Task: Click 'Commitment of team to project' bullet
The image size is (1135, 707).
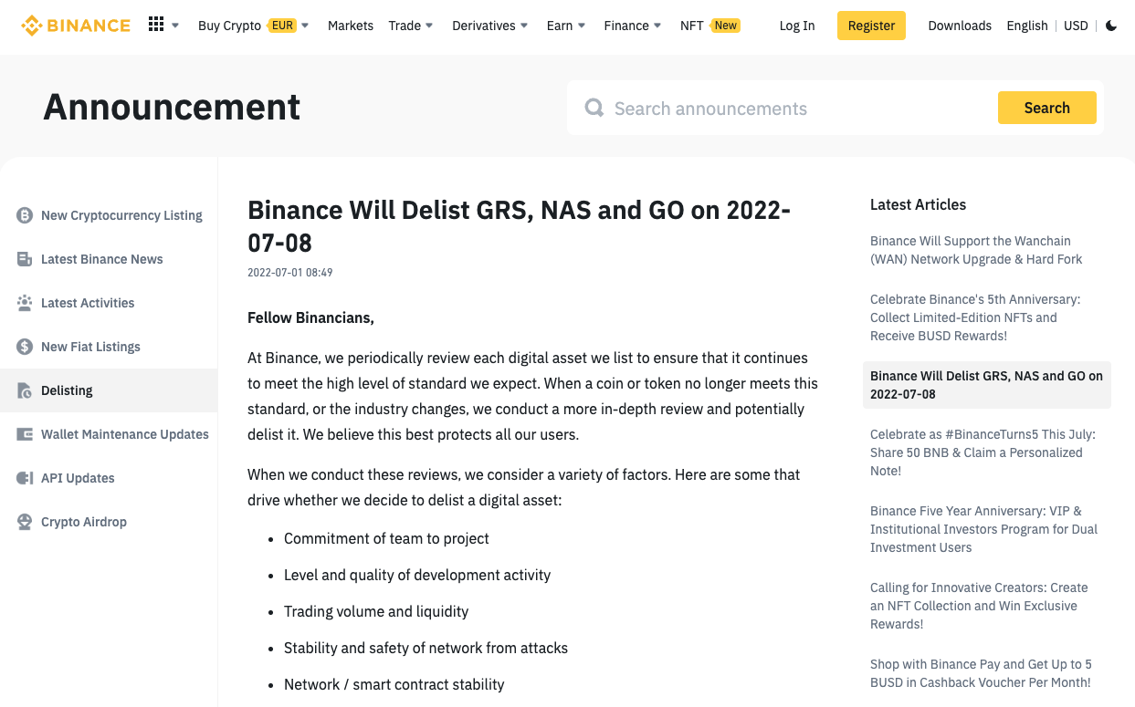Action: tap(386, 538)
